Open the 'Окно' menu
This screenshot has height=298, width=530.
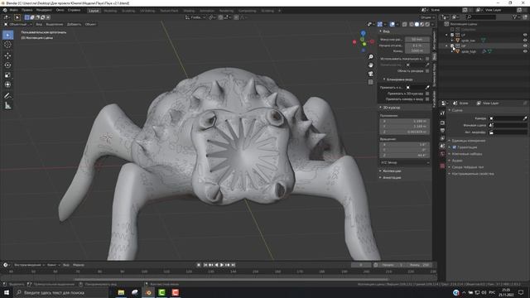point(60,10)
